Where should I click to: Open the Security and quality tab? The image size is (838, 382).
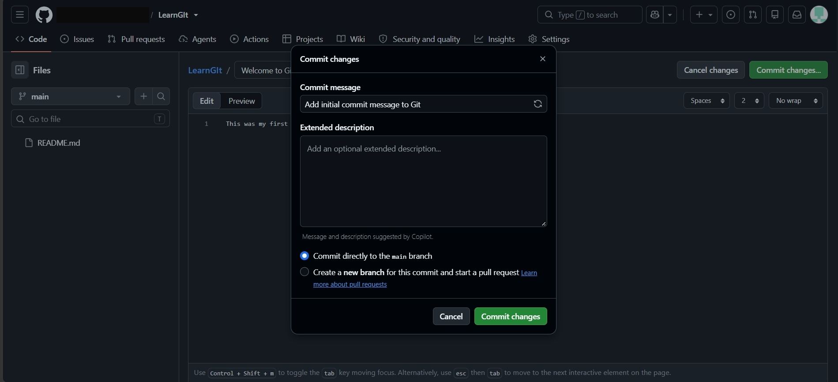tap(420, 39)
